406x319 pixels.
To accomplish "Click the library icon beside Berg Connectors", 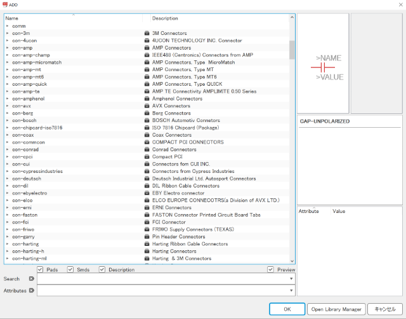I will pos(147,113).
